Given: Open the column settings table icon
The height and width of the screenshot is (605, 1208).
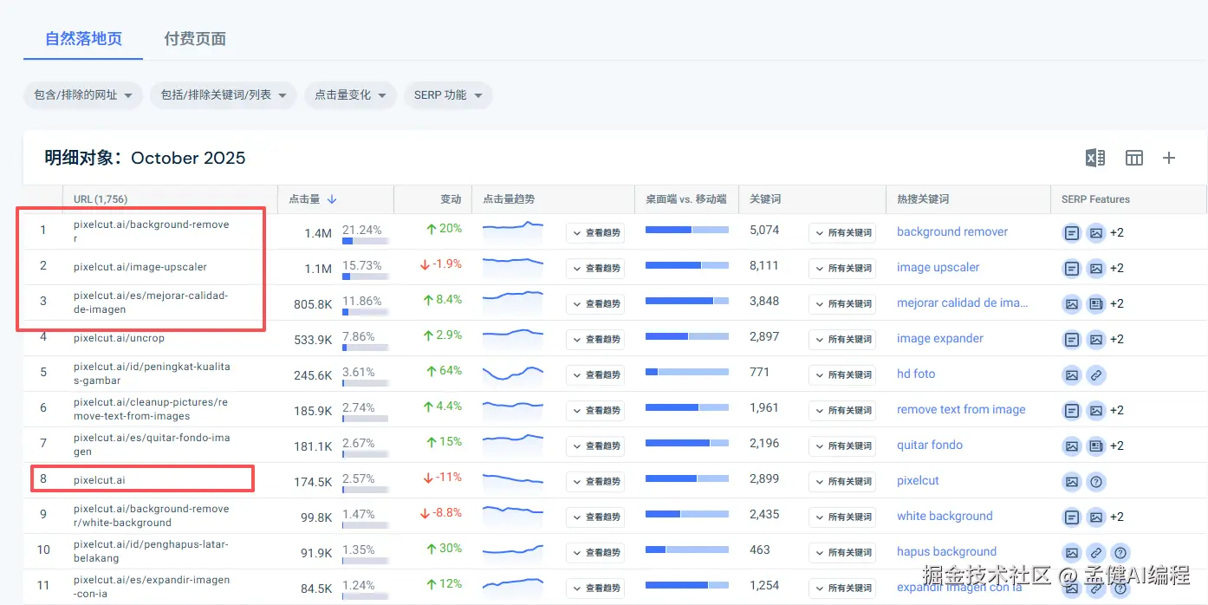Looking at the screenshot, I should [x=1134, y=158].
